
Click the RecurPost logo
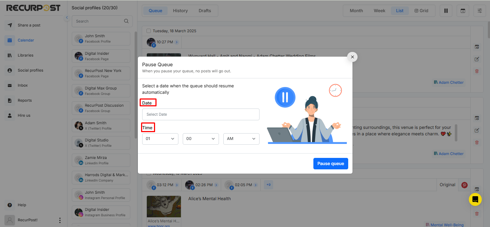pyautogui.click(x=33, y=8)
